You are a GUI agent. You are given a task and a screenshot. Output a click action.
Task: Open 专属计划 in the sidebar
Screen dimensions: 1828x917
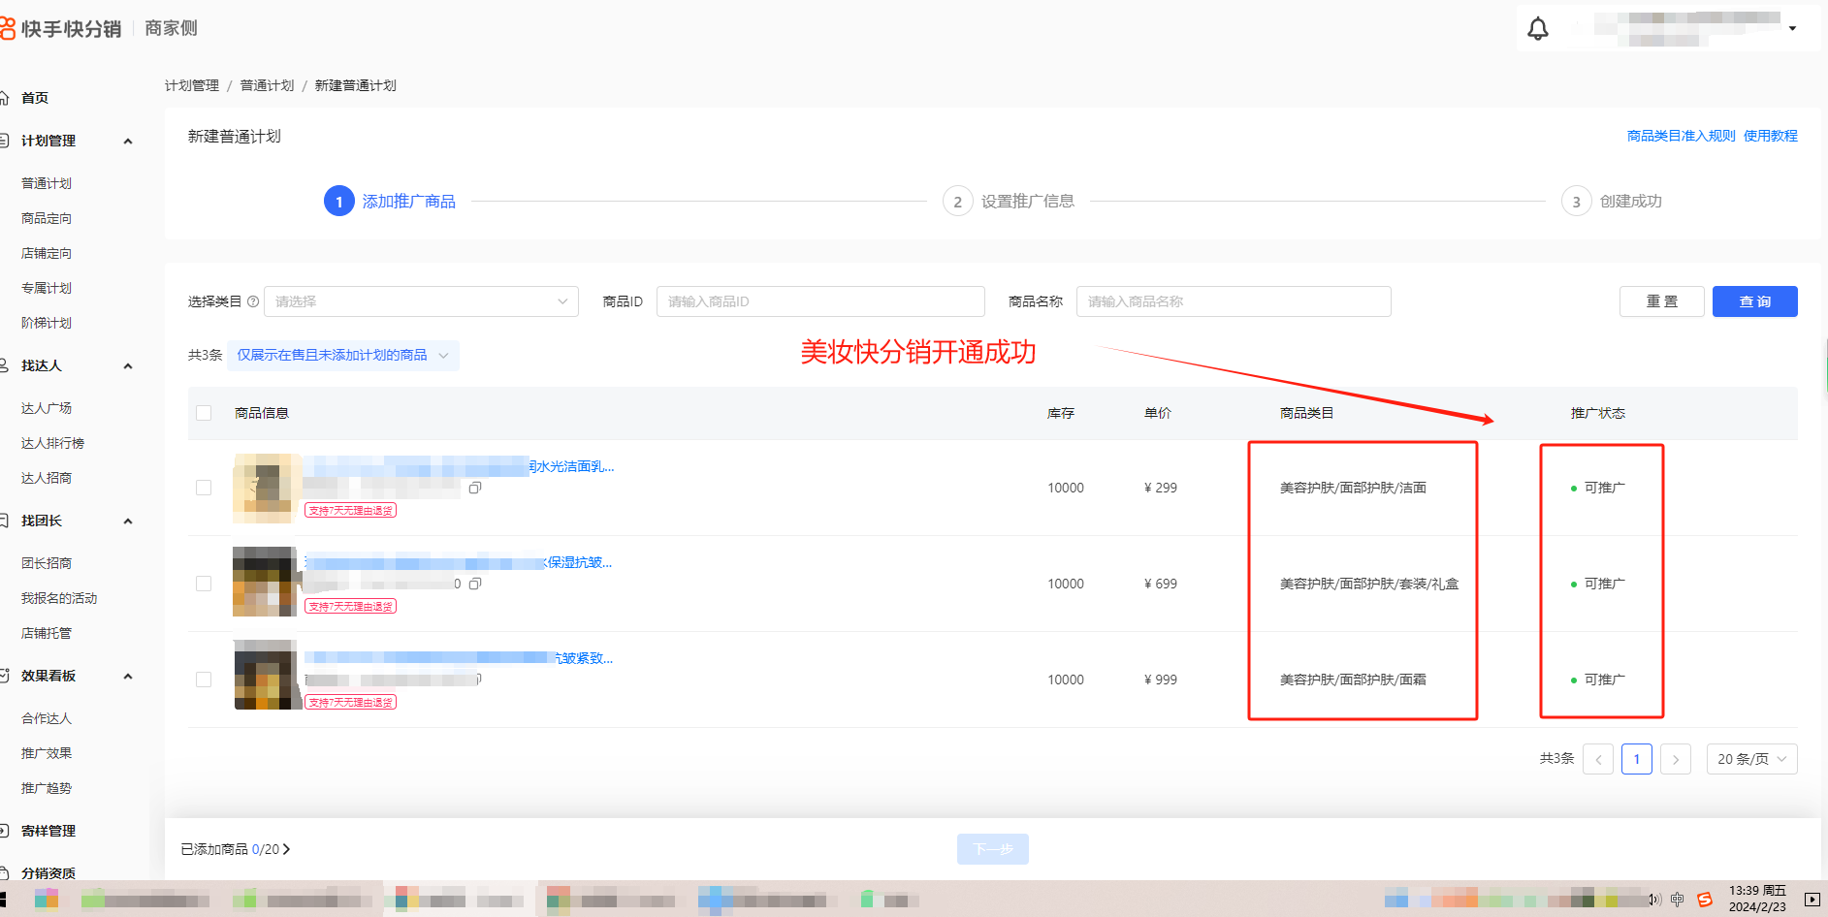pyautogui.click(x=47, y=288)
